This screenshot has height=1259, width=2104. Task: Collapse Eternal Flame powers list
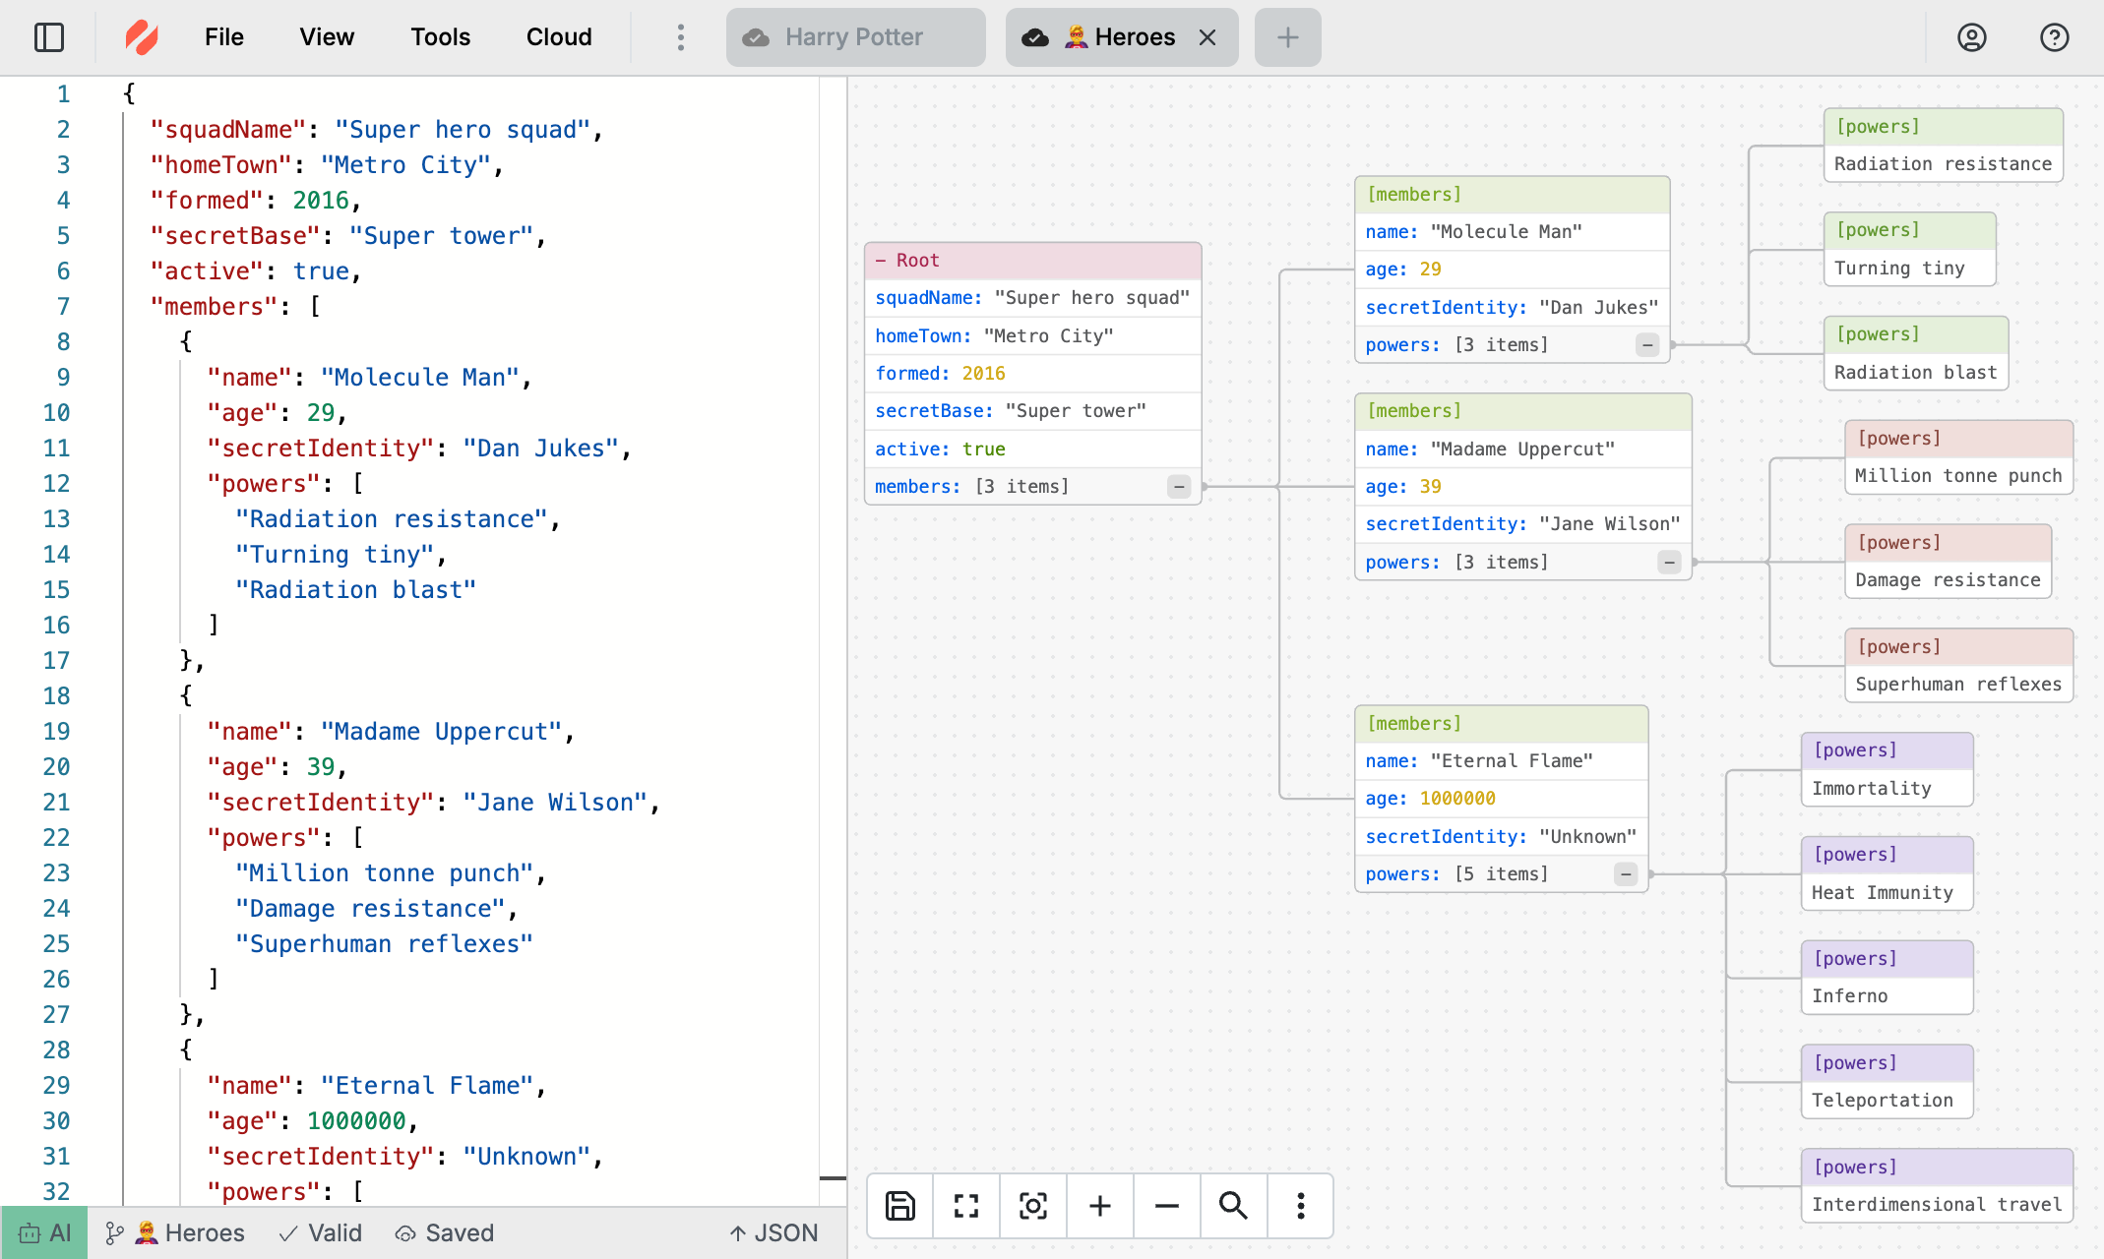[1626, 874]
